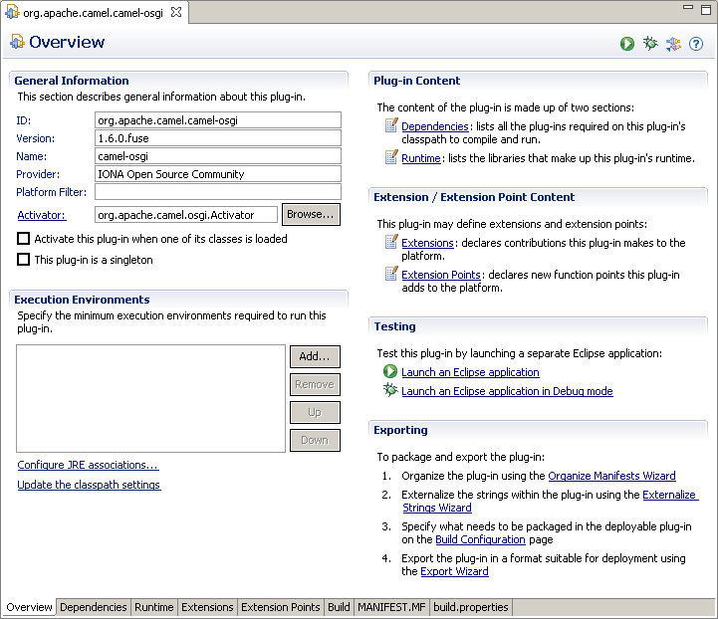This screenshot has height=619, width=718.
Task: Click the green Launch an Eclipse application icon
Action: (x=390, y=372)
